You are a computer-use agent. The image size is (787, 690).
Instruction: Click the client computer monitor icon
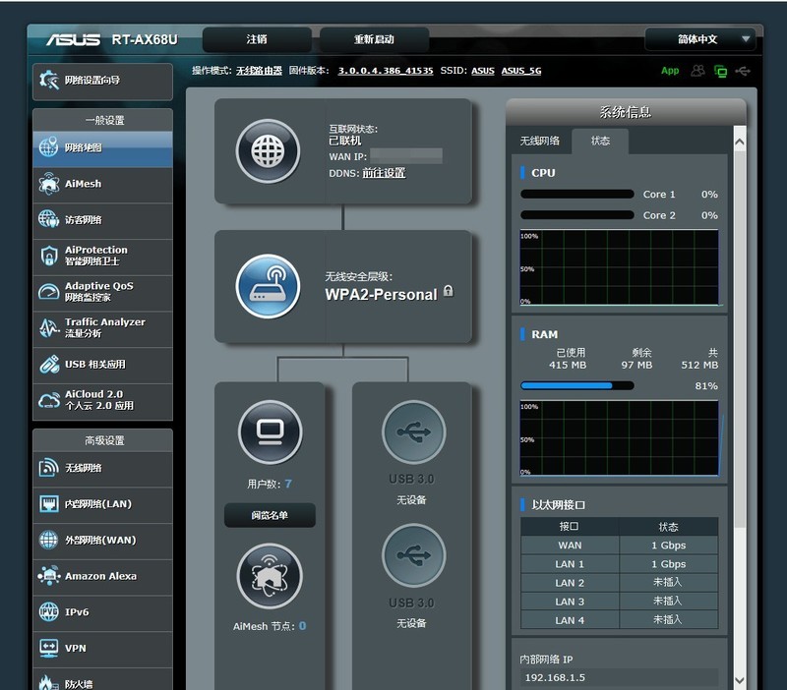pos(270,432)
